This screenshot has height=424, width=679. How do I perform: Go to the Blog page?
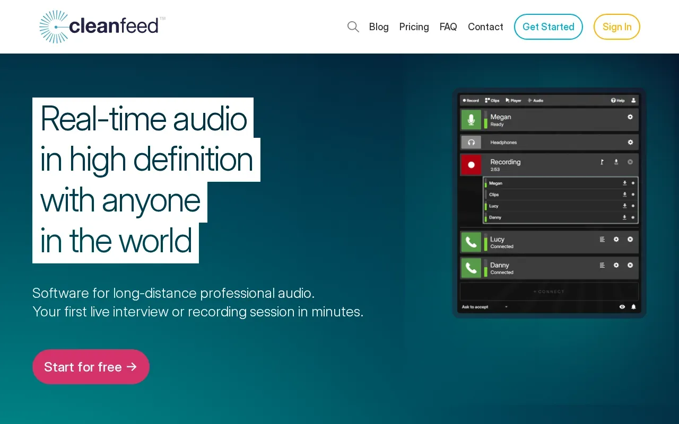point(379,26)
